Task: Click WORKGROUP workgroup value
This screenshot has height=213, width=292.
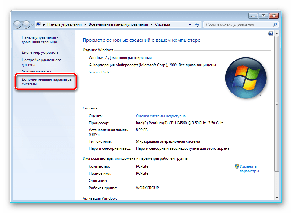Action: click(x=147, y=188)
